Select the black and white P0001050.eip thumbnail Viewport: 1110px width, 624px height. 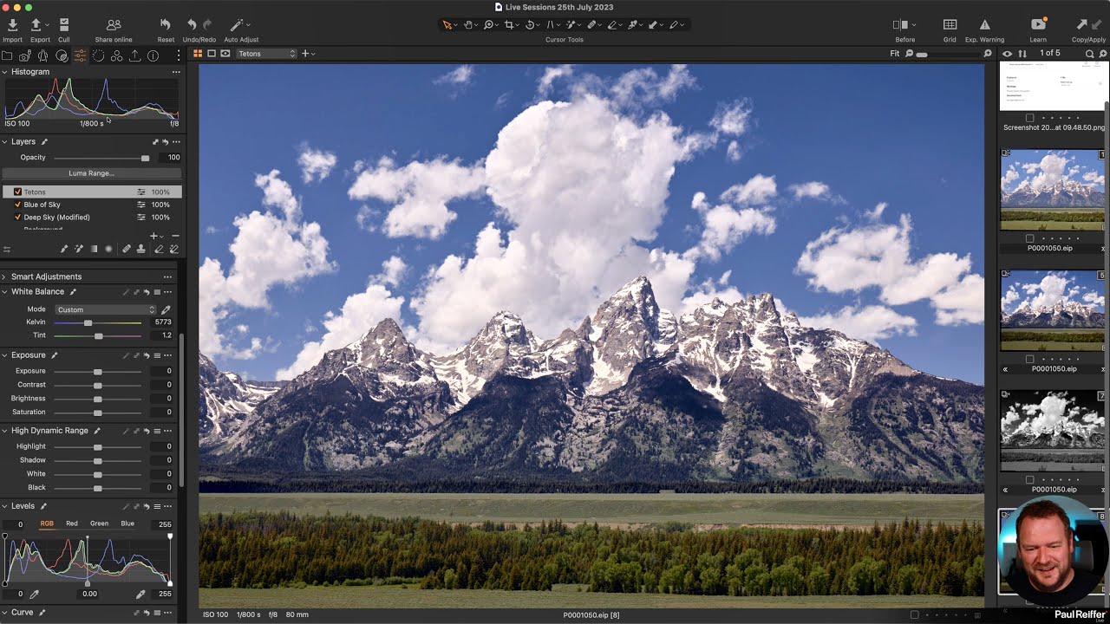point(1053,430)
